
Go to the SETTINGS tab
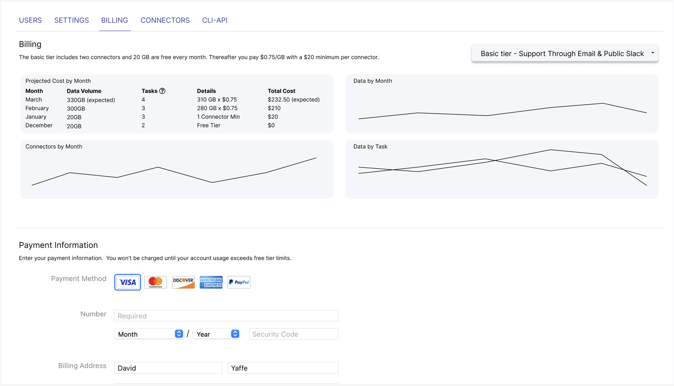[x=71, y=20]
